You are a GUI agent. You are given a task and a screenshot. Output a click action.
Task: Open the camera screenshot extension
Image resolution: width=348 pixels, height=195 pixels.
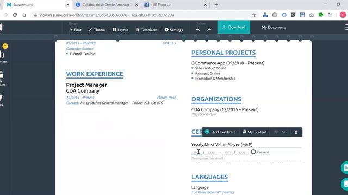point(312,15)
